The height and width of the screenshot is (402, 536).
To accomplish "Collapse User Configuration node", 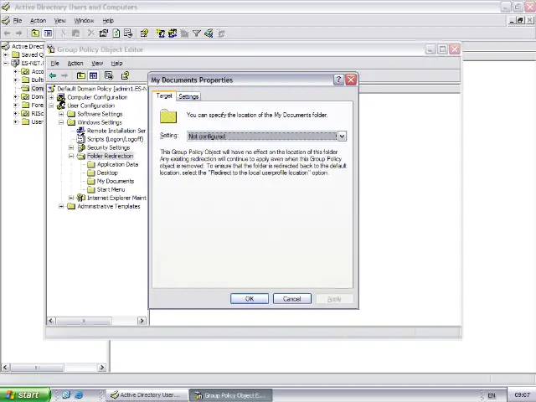I will point(51,106).
